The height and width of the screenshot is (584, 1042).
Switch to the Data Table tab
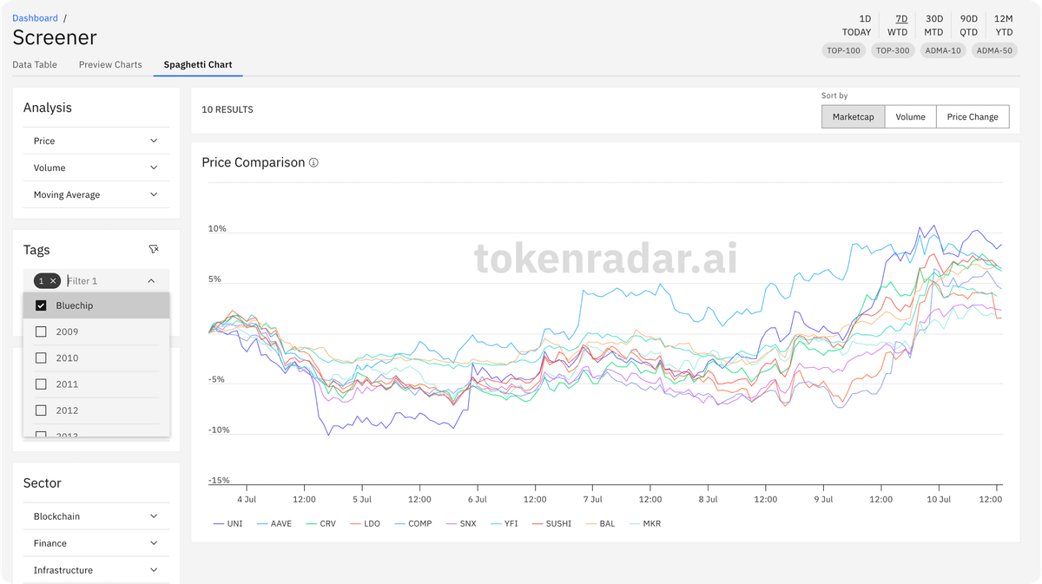[35, 65]
